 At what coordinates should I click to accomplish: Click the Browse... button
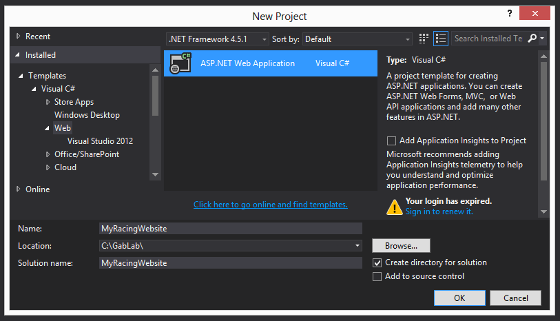pos(401,246)
